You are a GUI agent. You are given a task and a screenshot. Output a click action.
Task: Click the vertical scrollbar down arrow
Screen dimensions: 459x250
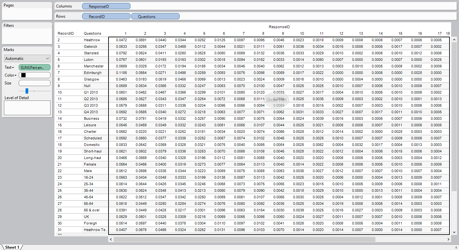[454, 232]
